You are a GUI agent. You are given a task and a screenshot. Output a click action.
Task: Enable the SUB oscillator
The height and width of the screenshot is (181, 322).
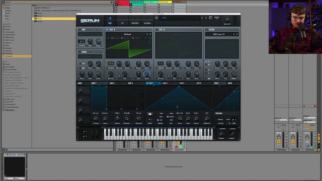79,30
